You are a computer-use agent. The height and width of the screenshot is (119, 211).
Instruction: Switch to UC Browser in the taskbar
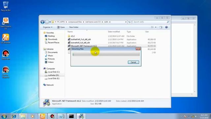43,116
